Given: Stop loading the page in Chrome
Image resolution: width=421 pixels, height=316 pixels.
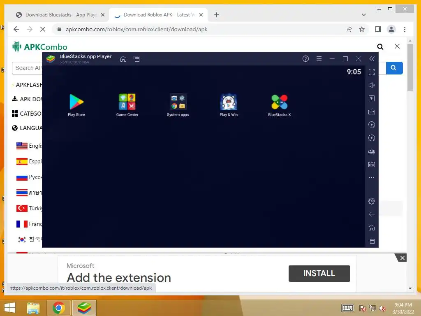Looking at the screenshot, I should 43,29.
